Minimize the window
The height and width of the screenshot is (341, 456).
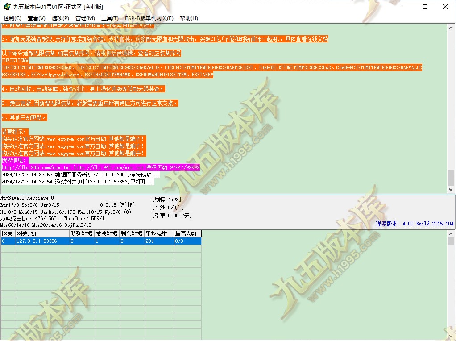[x=405, y=7]
